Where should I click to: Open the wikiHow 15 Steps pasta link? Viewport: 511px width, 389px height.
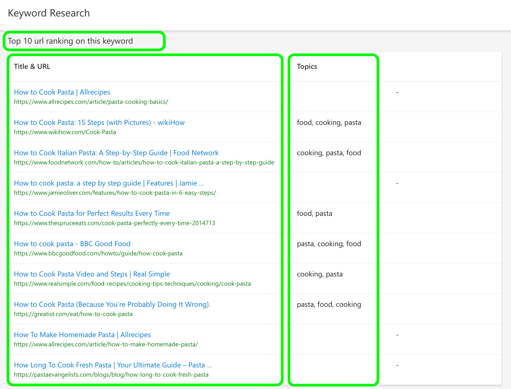pos(99,122)
